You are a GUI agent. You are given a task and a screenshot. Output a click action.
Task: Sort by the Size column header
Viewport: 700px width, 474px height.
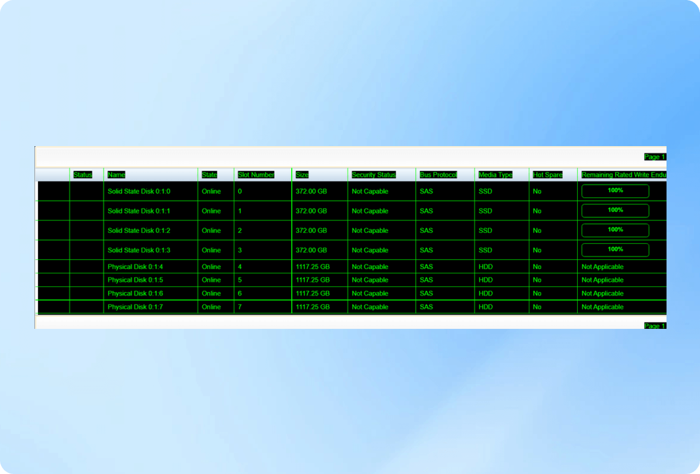[x=302, y=175]
